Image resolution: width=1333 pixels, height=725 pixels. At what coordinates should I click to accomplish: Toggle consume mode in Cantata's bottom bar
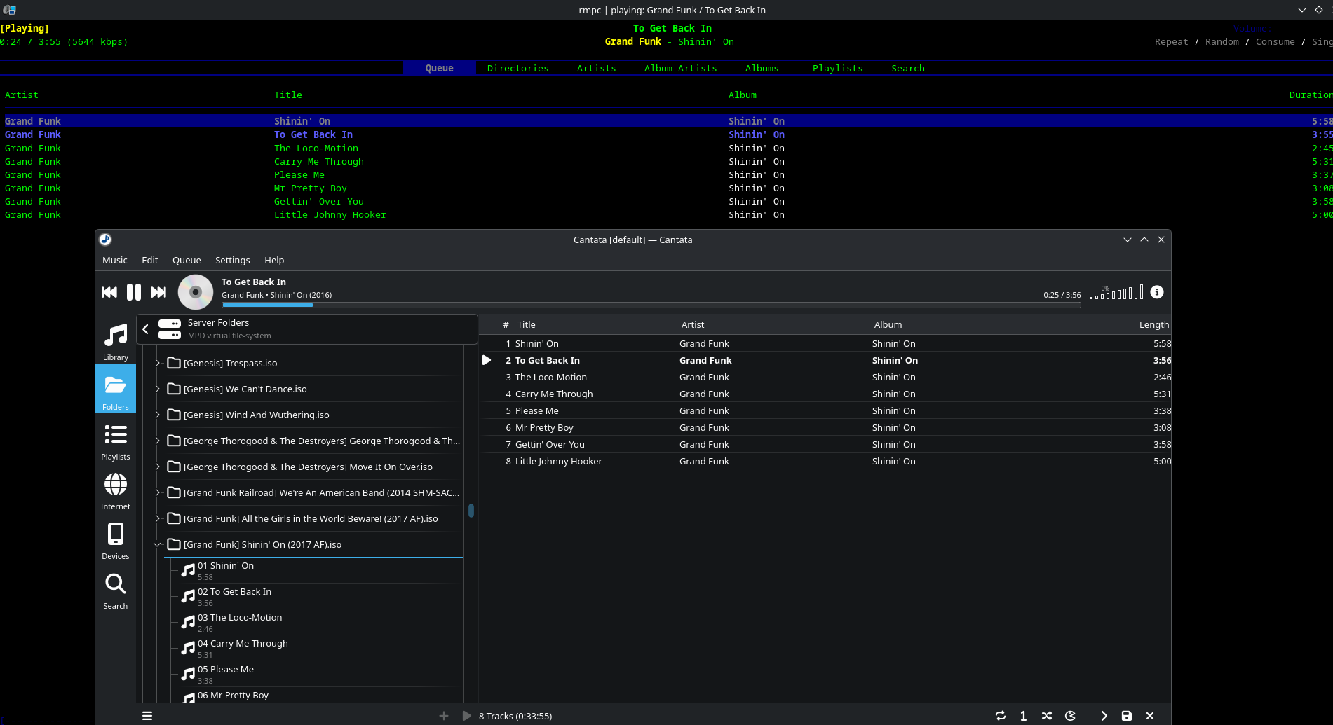1070,716
